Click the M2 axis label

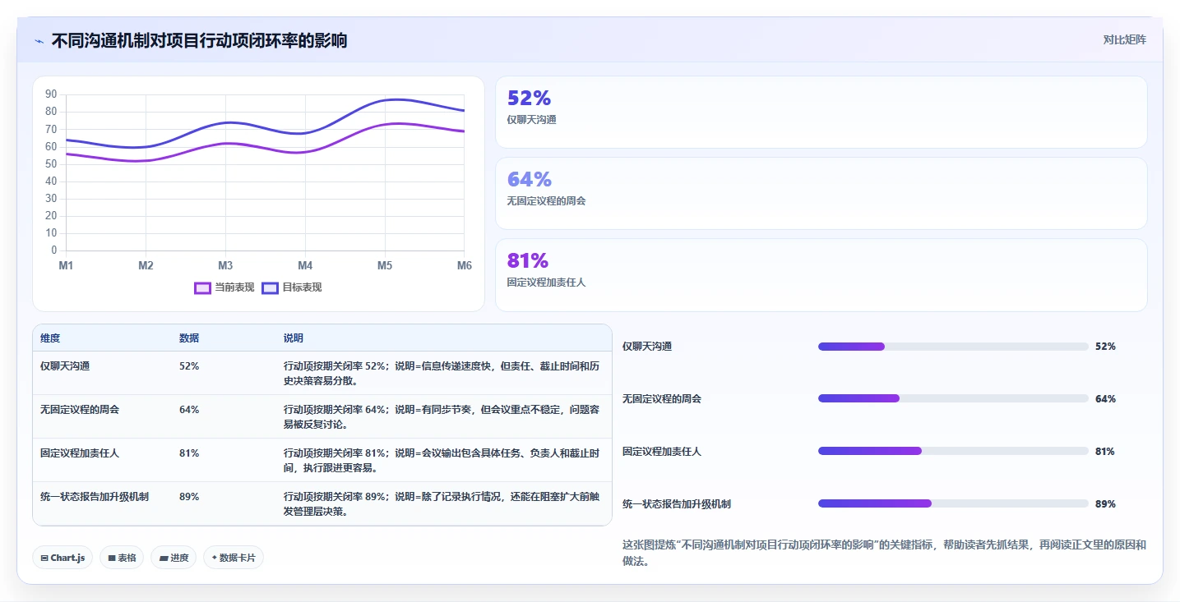coord(146,266)
